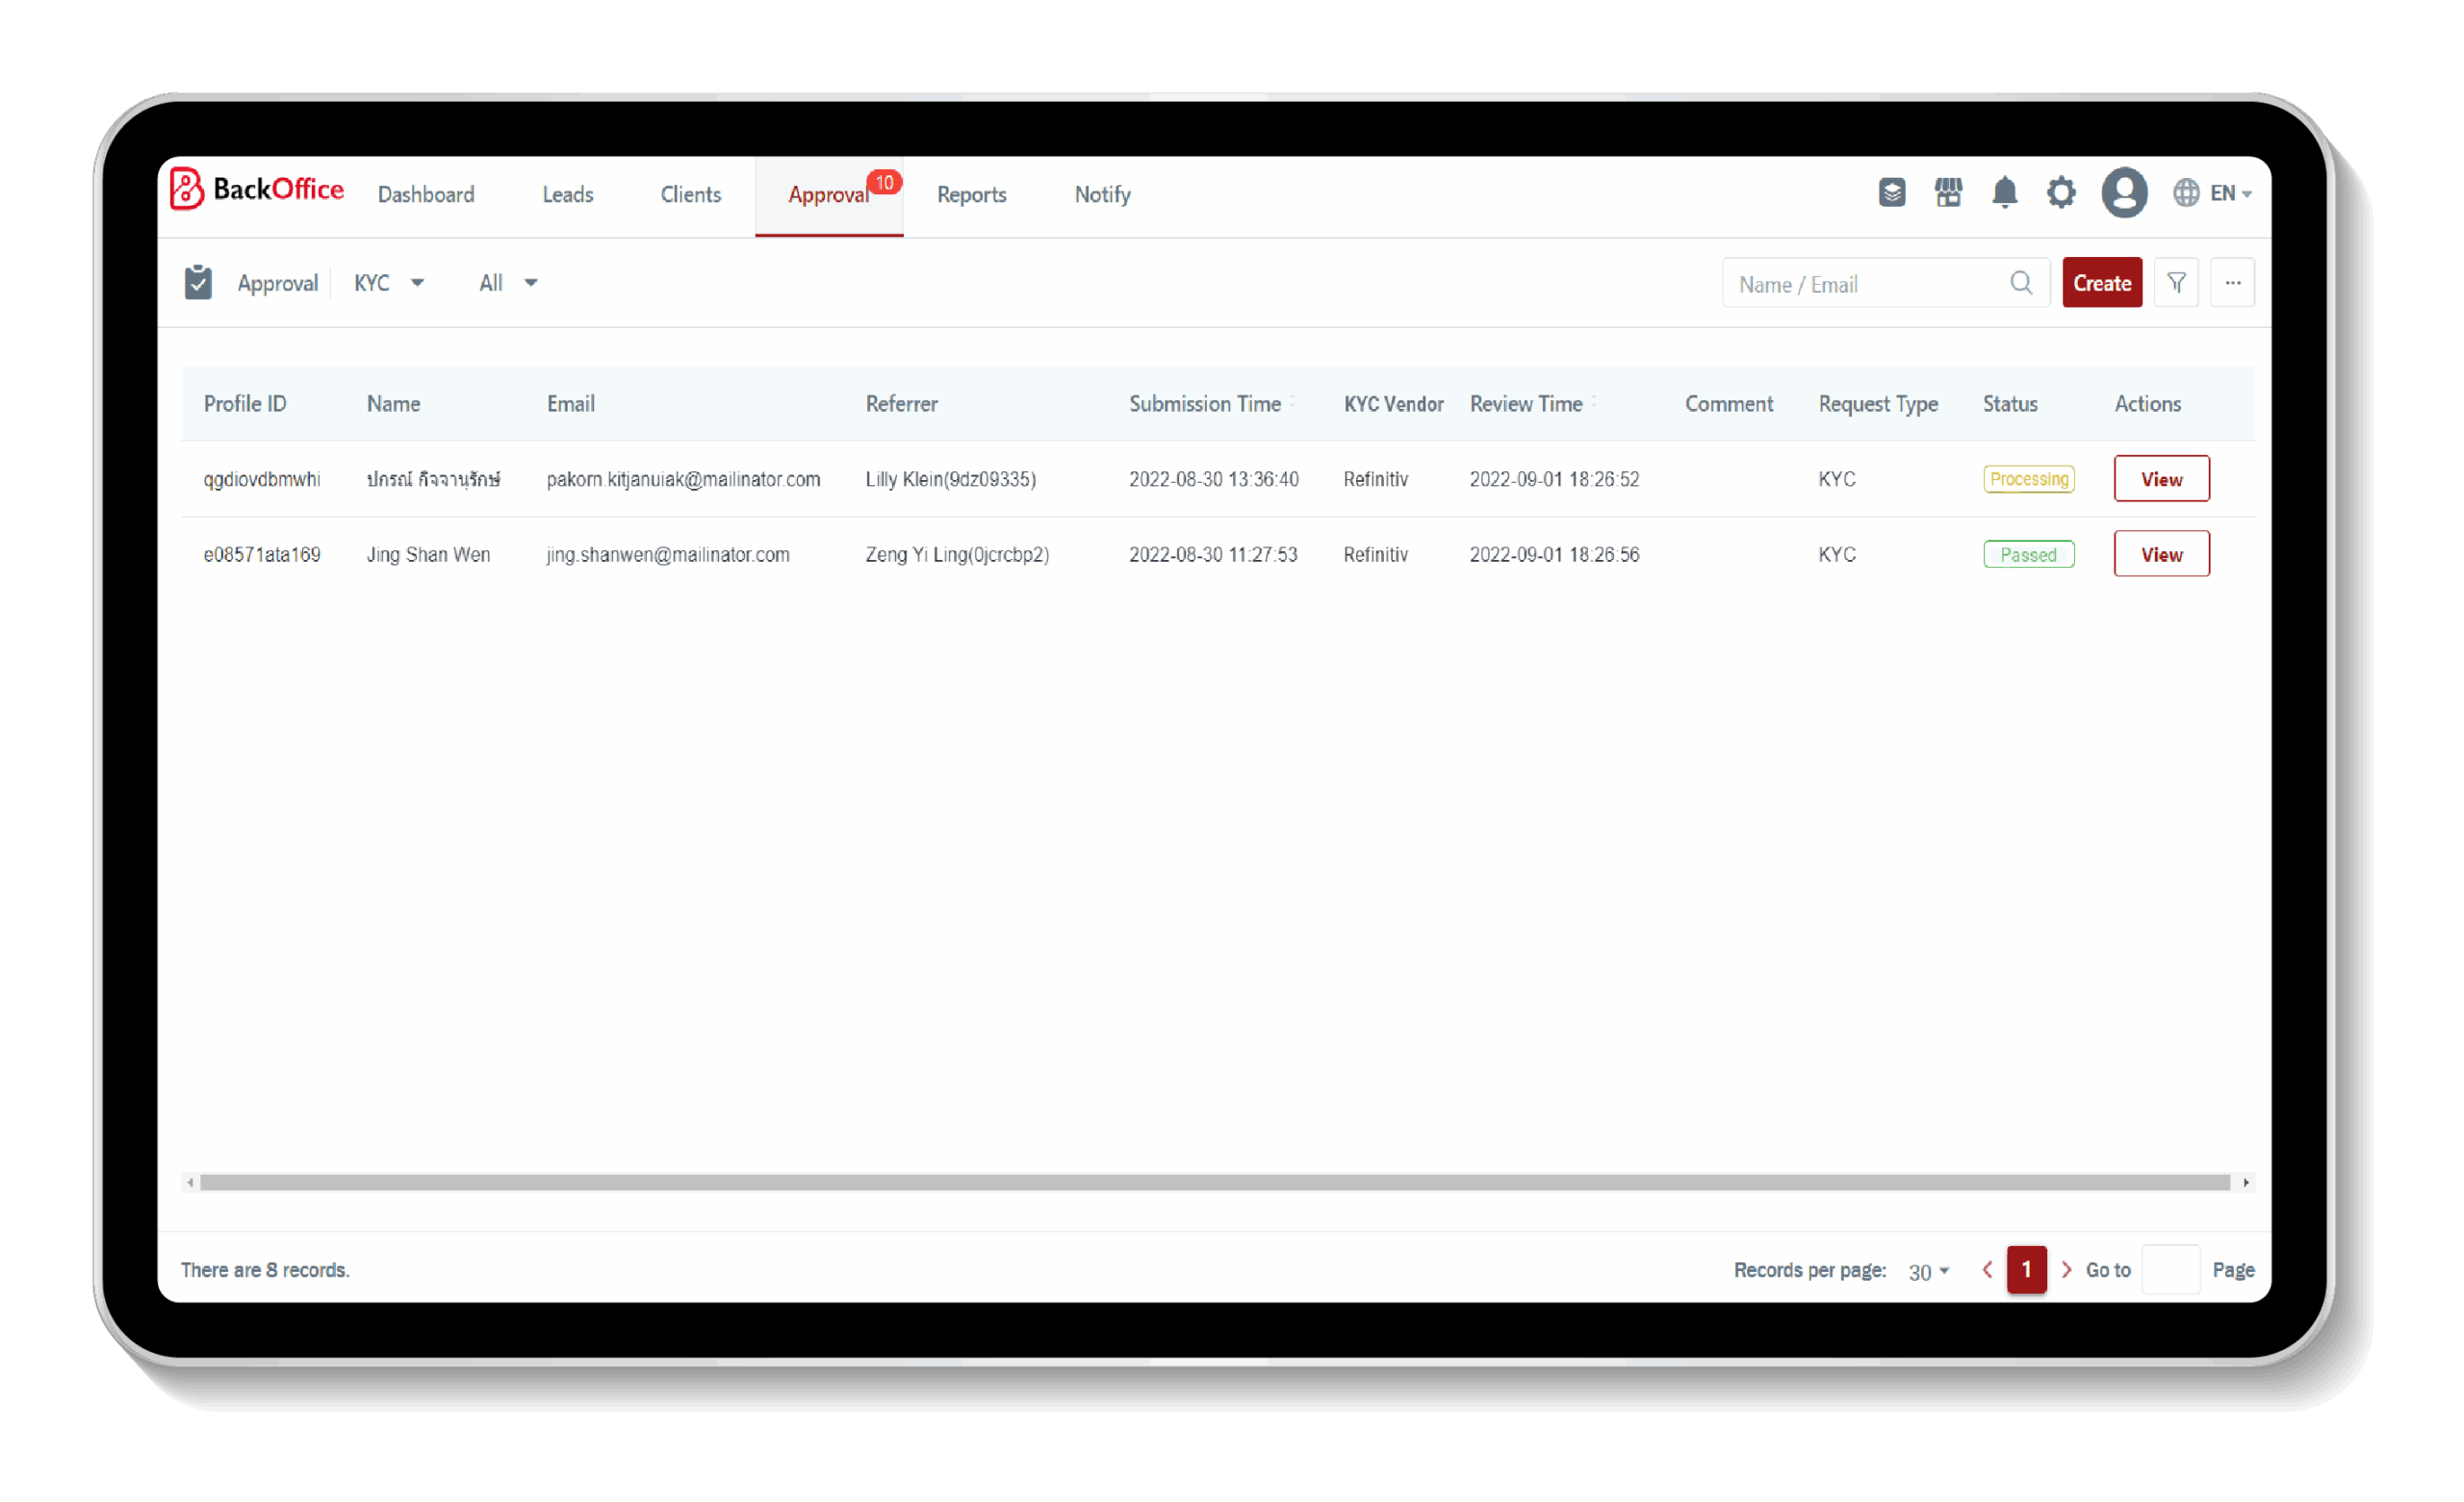Open the layers/stack icon in top bar
The width and height of the screenshot is (2464, 1502).
pos(1891,192)
